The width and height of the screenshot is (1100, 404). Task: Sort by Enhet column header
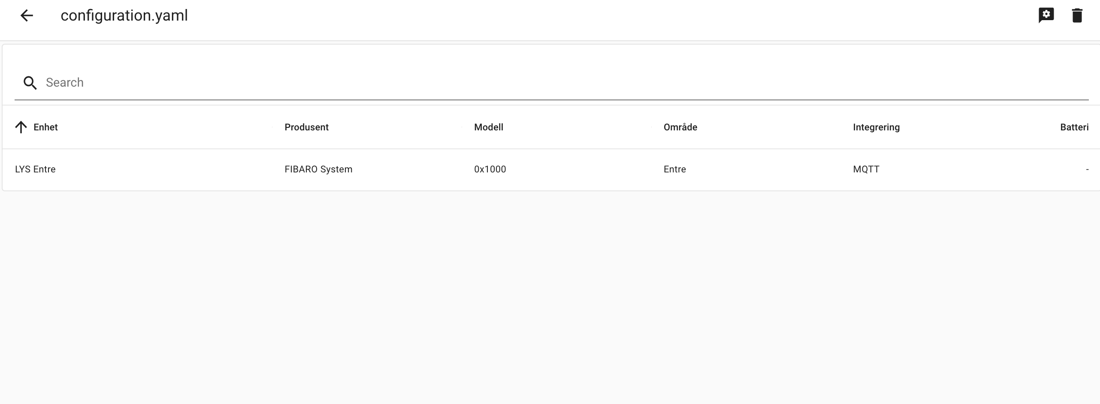coord(45,127)
